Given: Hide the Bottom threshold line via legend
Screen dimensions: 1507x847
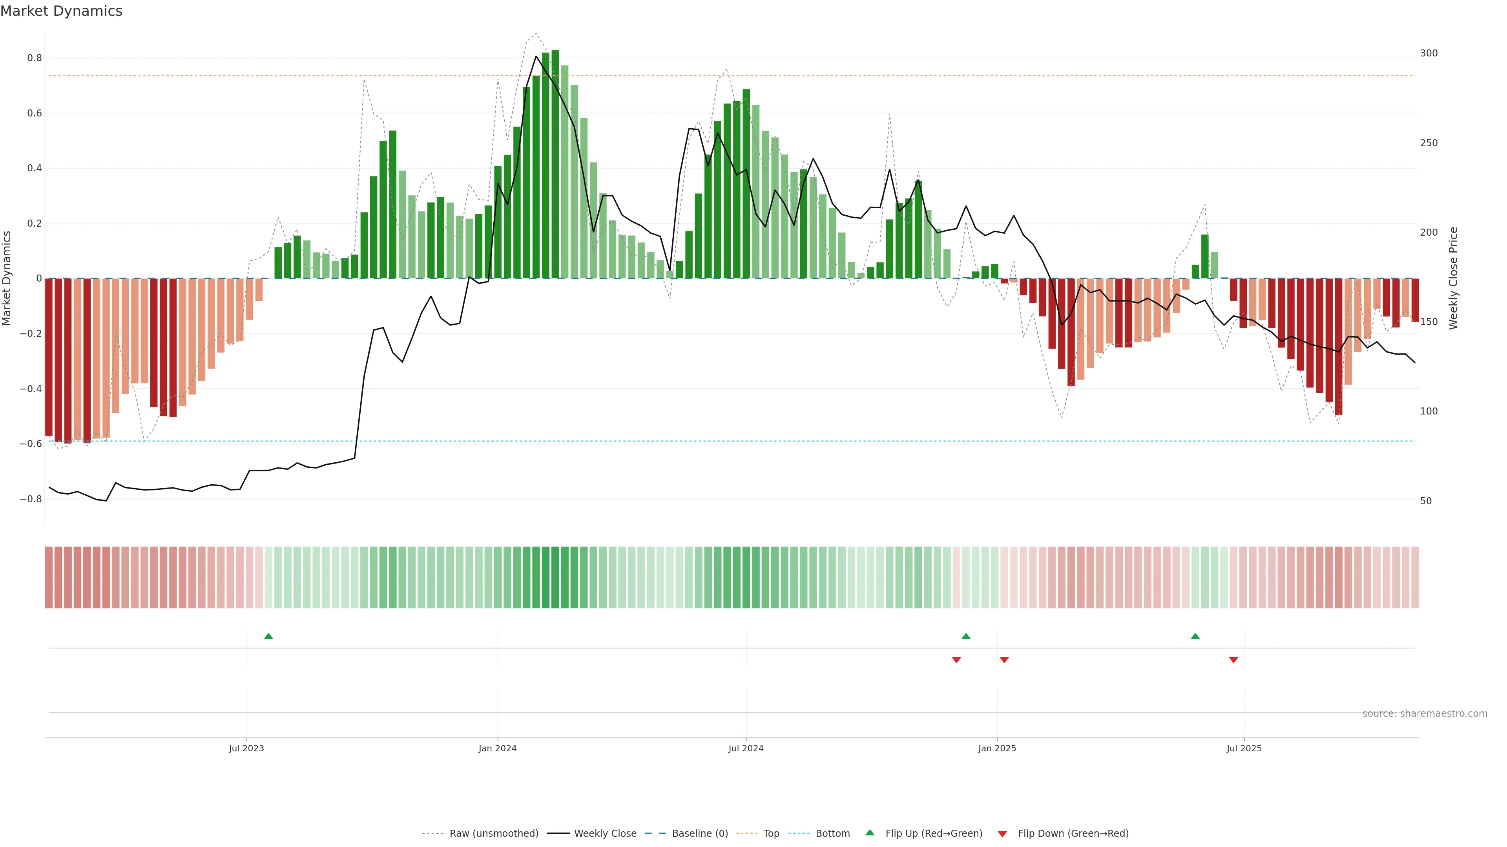Looking at the screenshot, I should click(x=832, y=834).
